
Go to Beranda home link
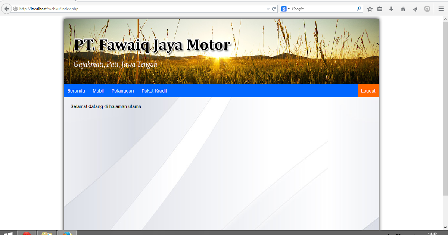(x=76, y=91)
